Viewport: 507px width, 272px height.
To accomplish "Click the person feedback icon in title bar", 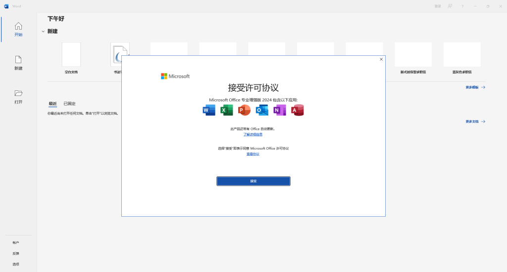I will tap(450, 6).
